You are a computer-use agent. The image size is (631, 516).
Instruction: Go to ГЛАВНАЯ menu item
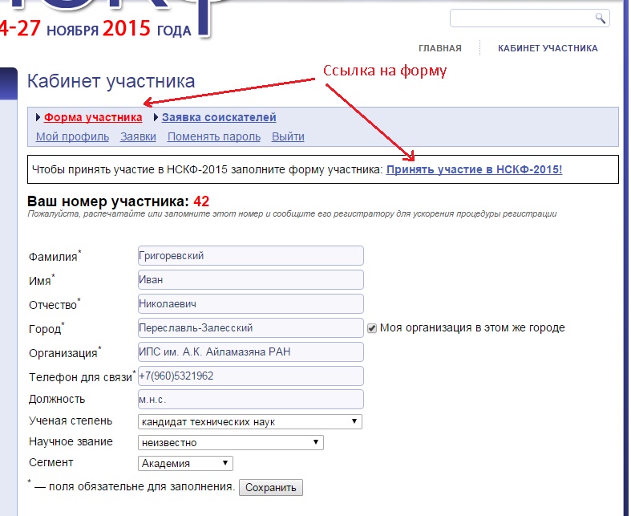coord(440,48)
